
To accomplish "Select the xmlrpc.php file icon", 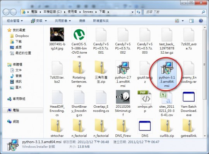I will click(x=145, y=97).
